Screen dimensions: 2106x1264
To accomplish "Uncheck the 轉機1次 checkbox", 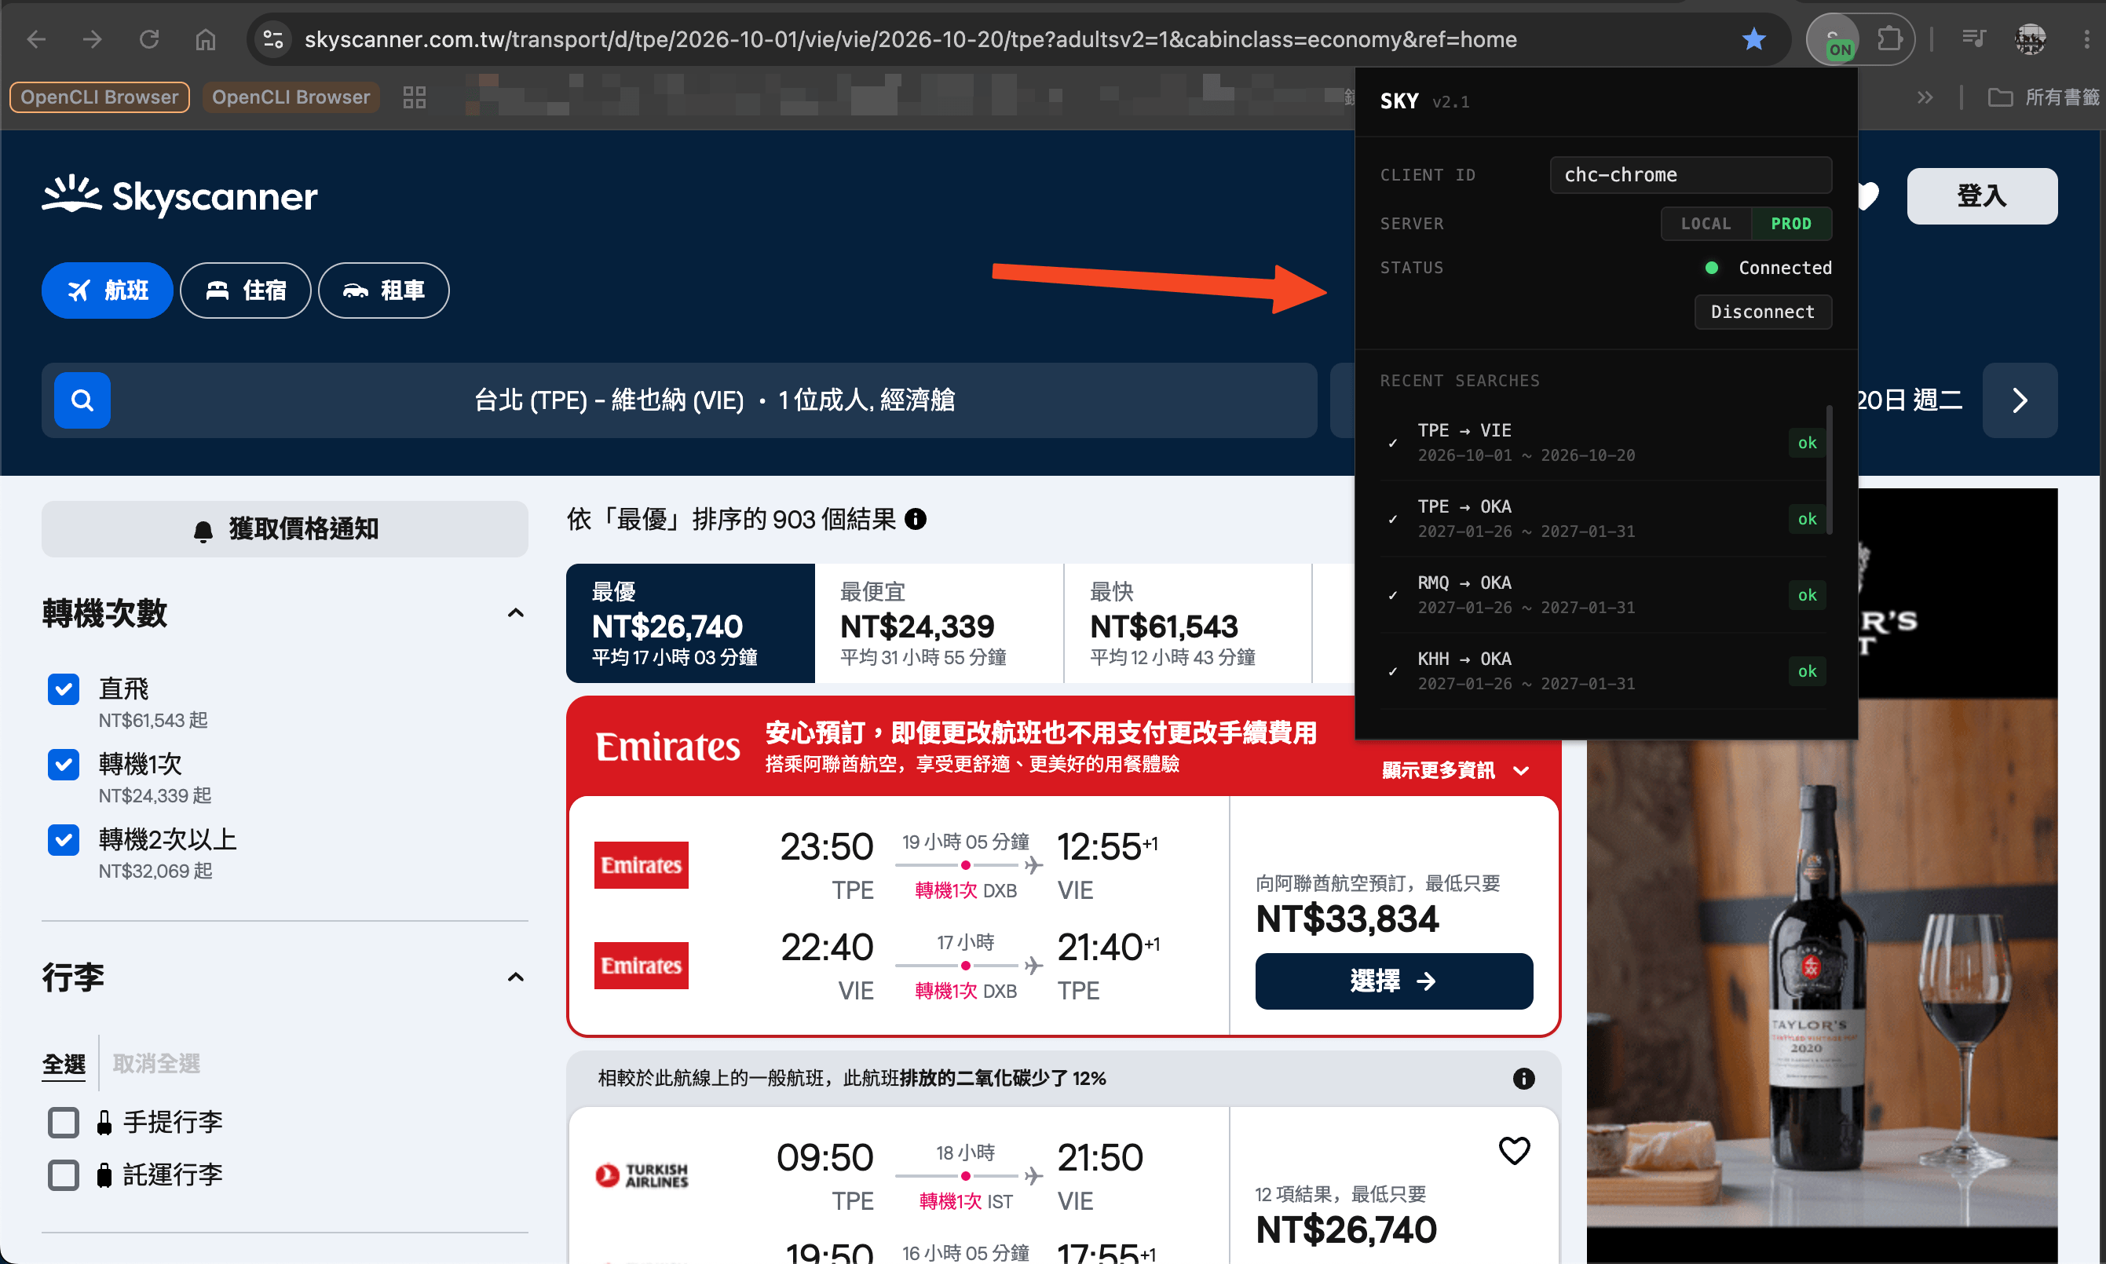I will pyautogui.click(x=64, y=764).
